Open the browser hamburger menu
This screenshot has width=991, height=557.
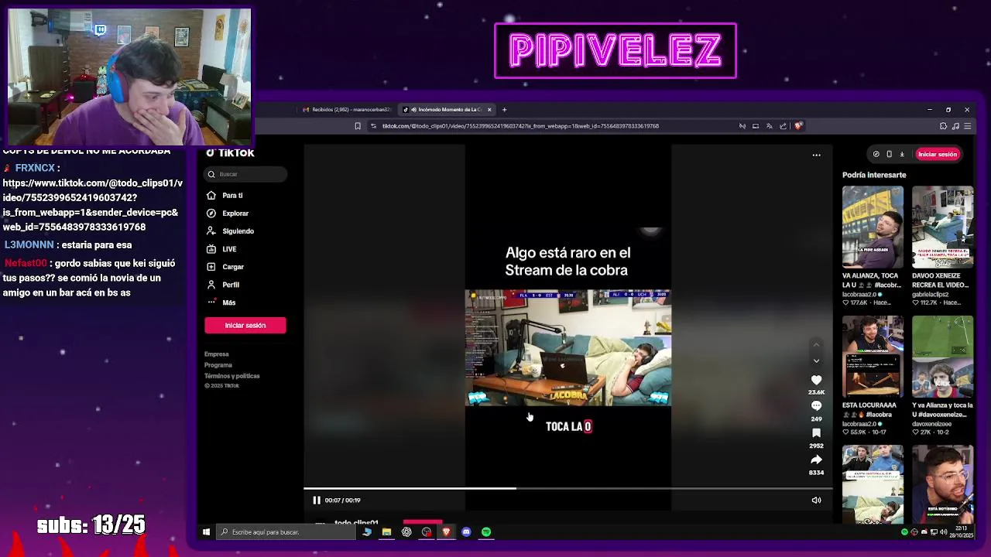967,126
